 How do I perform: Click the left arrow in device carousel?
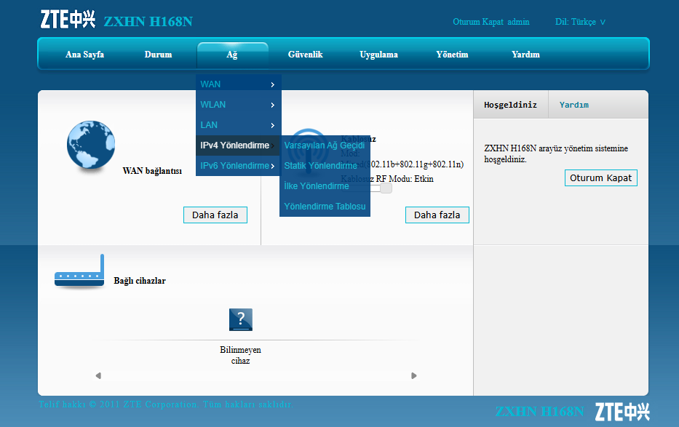[x=98, y=375]
